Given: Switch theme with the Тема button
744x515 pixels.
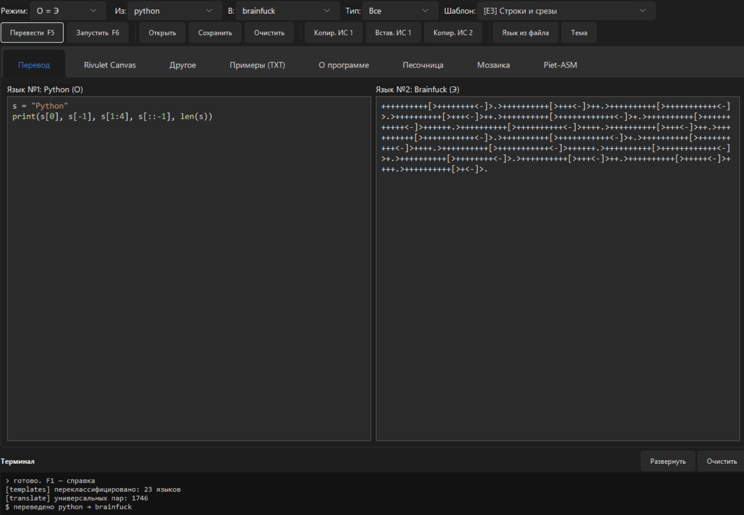Looking at the screenshot, I should (579, 33).
